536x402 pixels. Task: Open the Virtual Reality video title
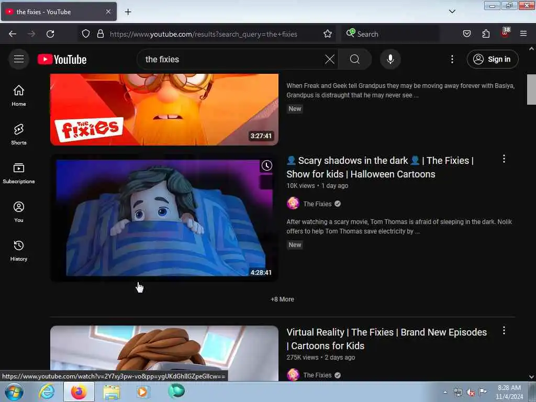click(387, 339)
